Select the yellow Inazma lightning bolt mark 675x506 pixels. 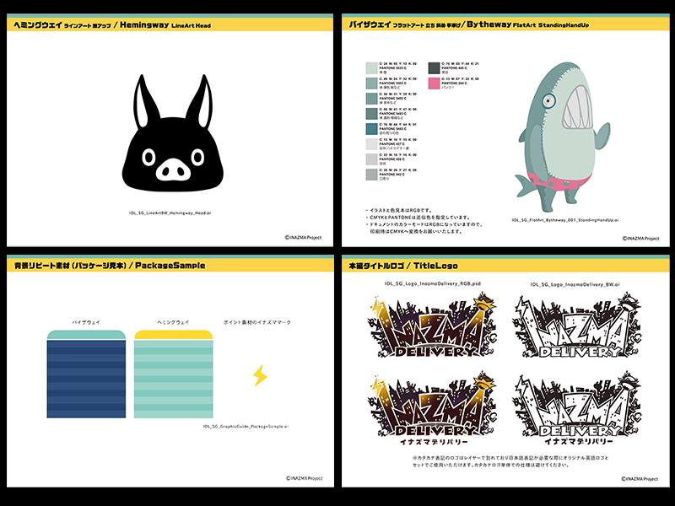[x=260, y=375]
